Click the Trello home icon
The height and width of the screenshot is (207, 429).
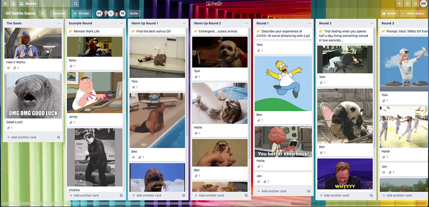tap(13, 4)
